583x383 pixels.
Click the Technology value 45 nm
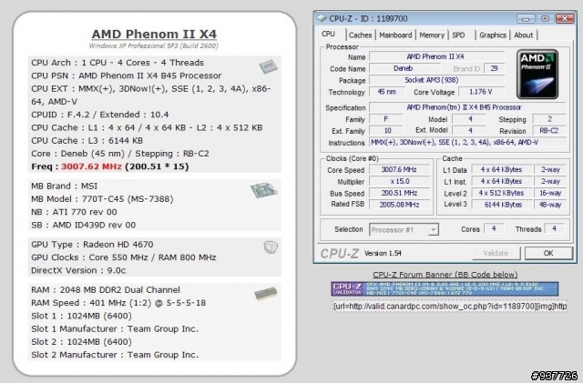coord(386,92)
